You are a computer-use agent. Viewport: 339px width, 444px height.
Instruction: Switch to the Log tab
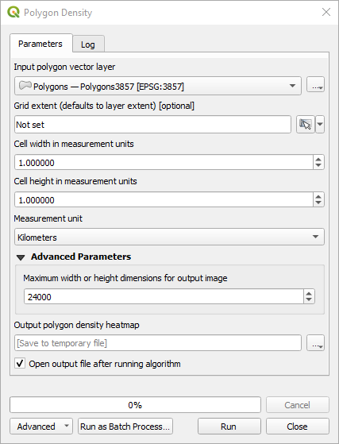click(x=88, y=44)
